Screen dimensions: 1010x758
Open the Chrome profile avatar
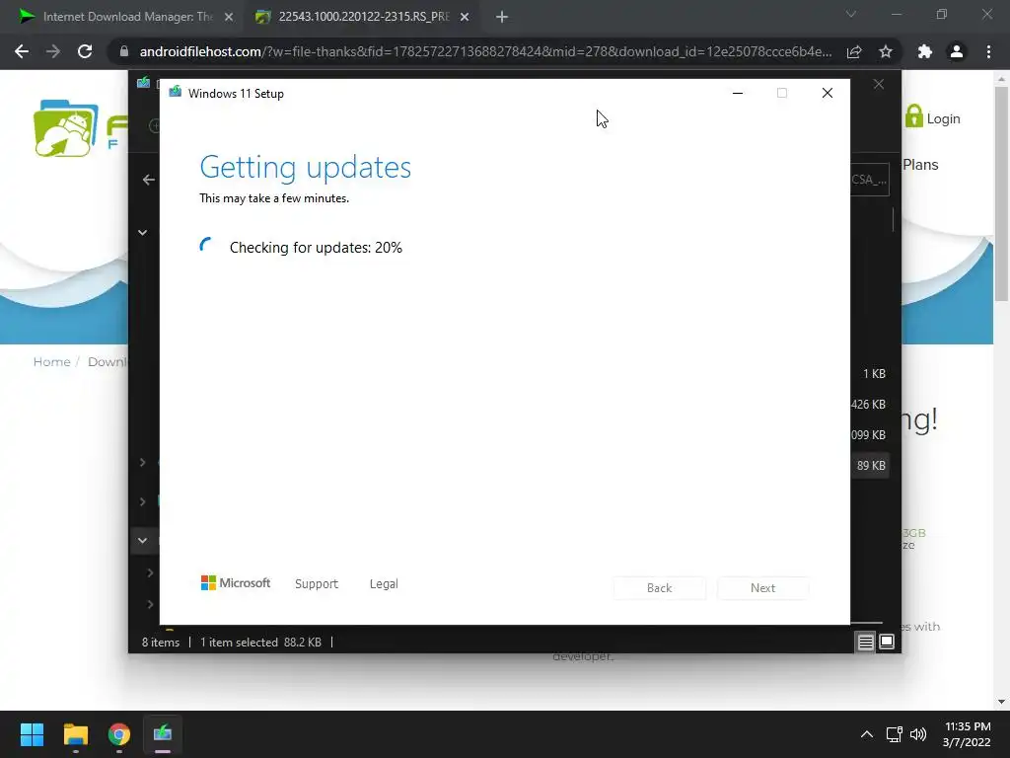pos(957,51)
